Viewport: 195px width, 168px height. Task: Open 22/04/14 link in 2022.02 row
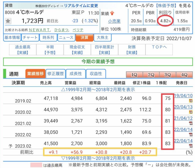(x=183, y=129)
